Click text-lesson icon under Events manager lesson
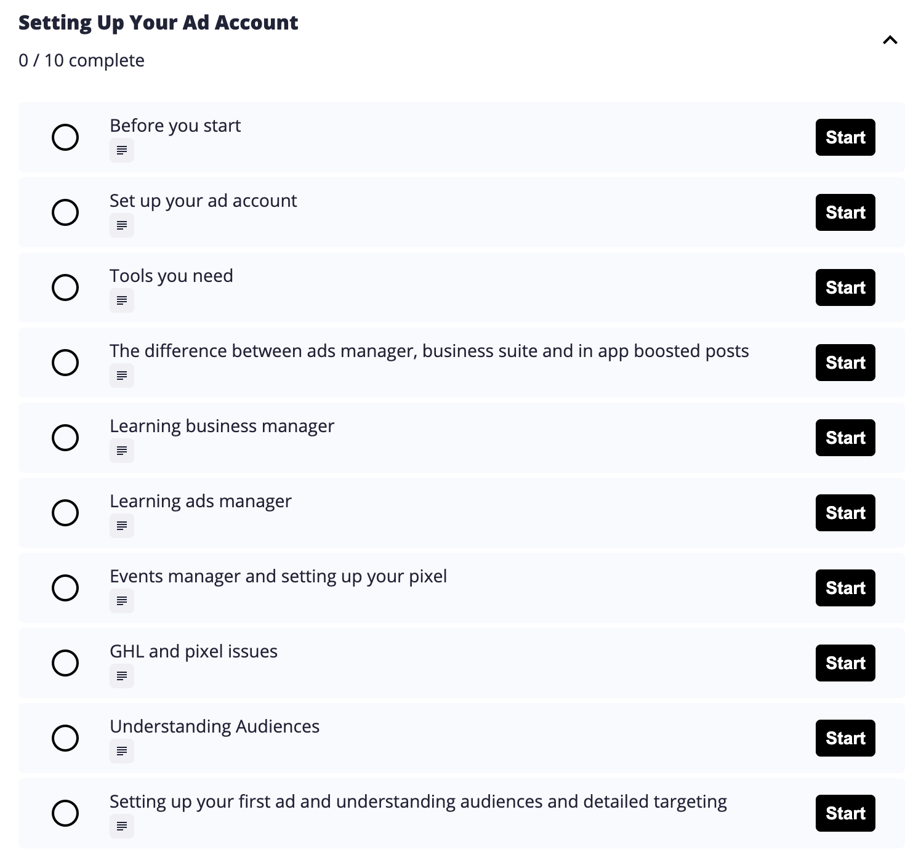The height and width of the screenshot is (852, 921). [122, 601]
